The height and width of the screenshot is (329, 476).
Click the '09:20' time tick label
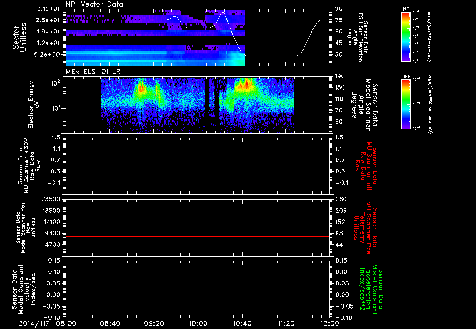154,323
